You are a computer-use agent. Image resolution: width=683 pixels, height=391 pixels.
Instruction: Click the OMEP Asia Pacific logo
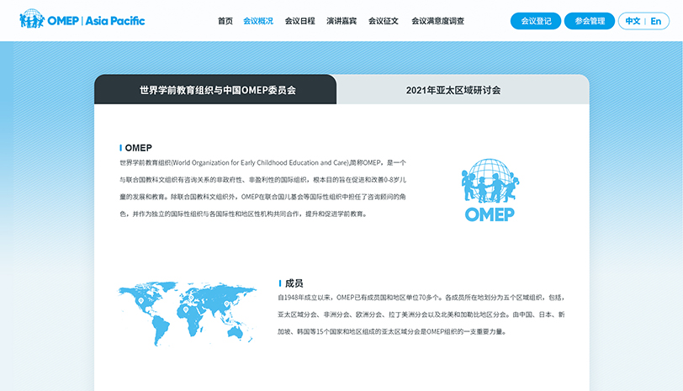tap(82, 19)
